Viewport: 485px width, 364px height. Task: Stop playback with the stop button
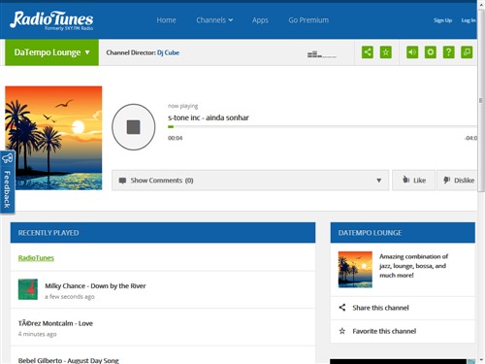coord(133,127)
